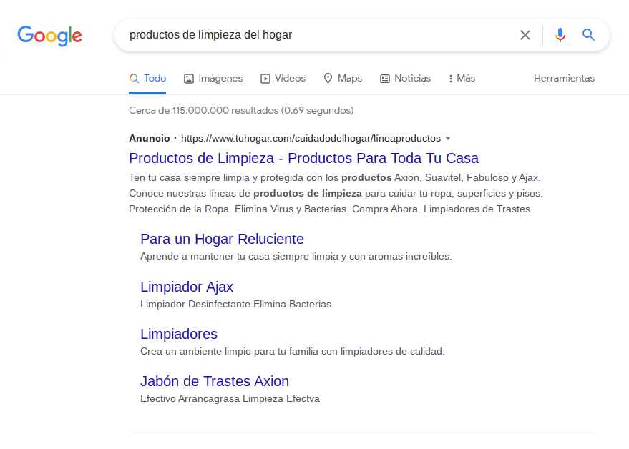This screenshot has width=629, height=449.
Task: Open the 'Jabón de Trastes Axion' sitelink
Action: (214, 381)
